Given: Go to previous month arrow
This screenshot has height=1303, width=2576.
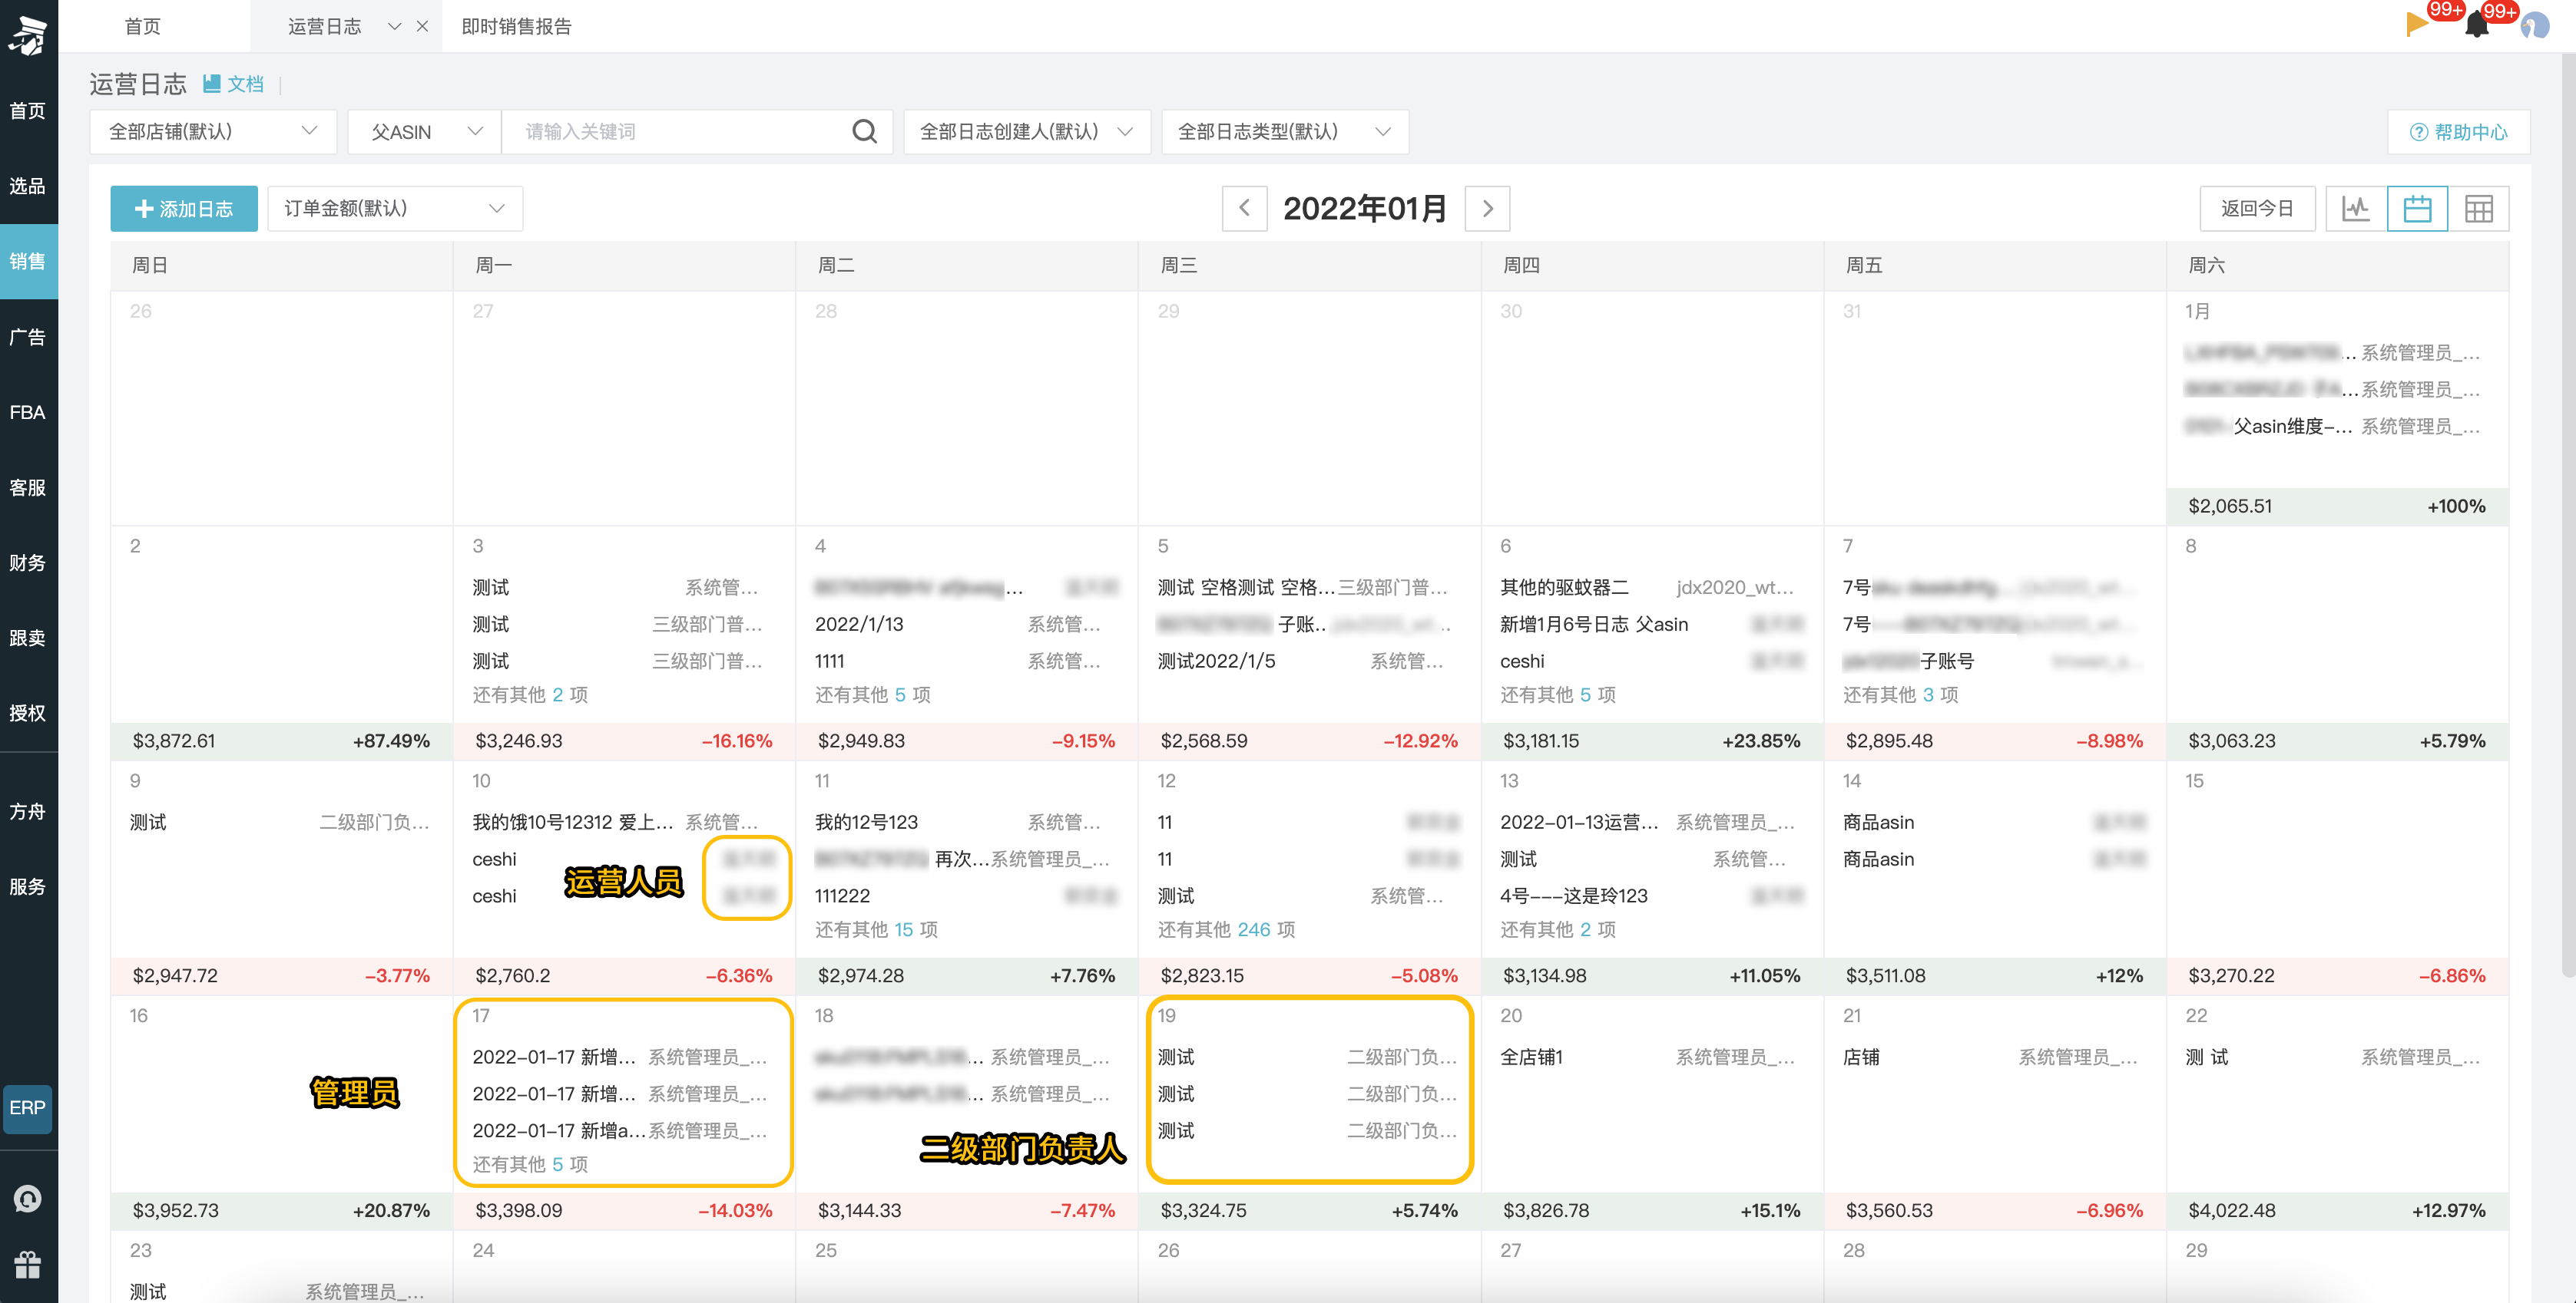Looking at the screenshot, I should (x=1244, y=208).
